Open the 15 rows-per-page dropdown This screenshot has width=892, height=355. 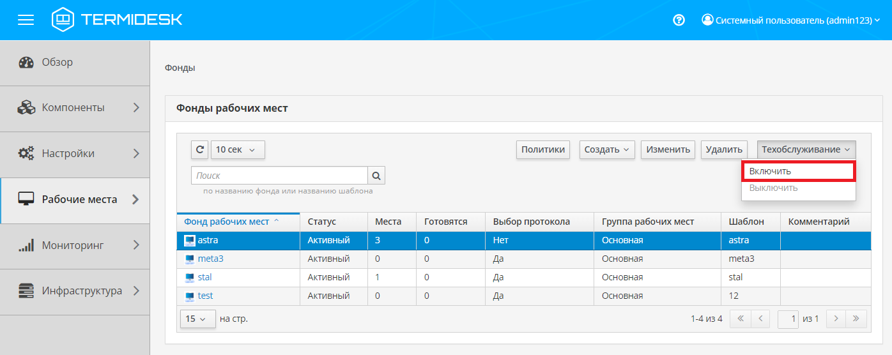point(197,319)
